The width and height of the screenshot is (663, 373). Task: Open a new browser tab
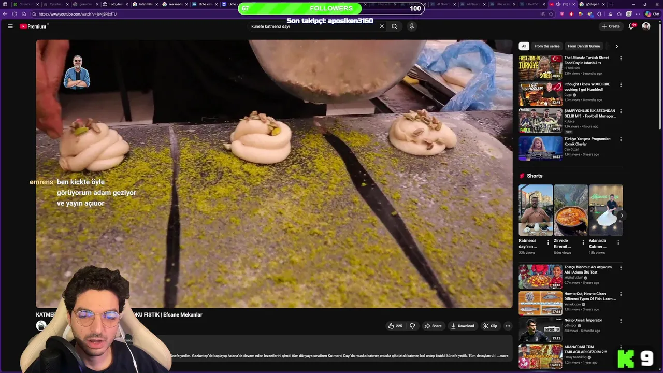[612, 4]
